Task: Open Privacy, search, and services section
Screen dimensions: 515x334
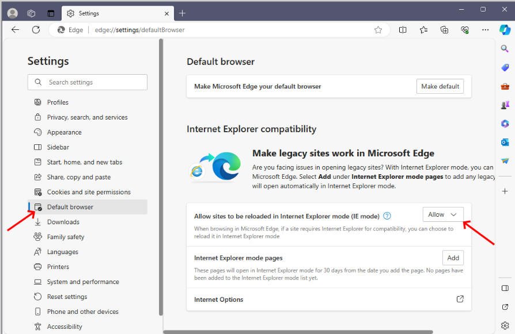Action: tap(88, 117)
